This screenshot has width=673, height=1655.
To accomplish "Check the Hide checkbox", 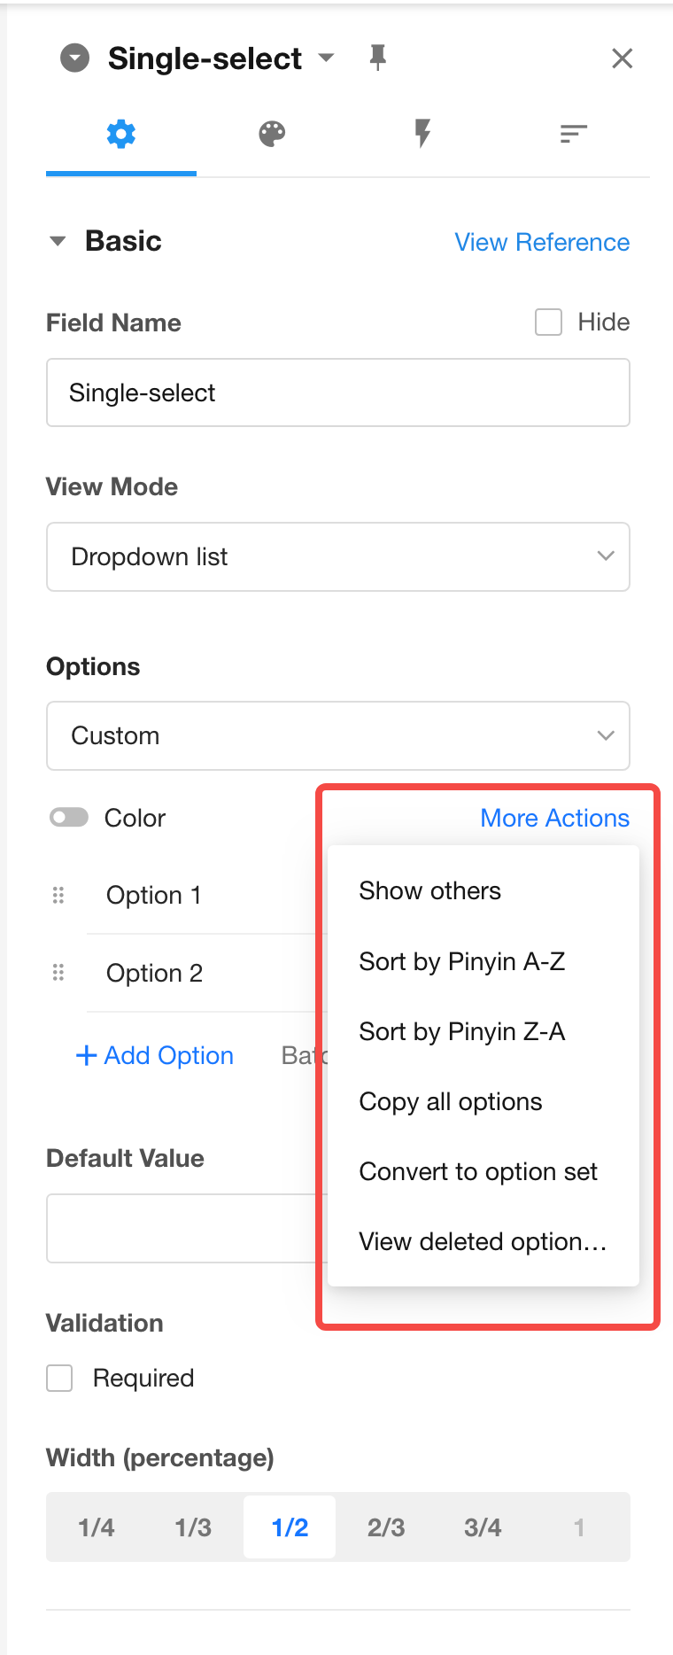I will (x=549, y=322).
